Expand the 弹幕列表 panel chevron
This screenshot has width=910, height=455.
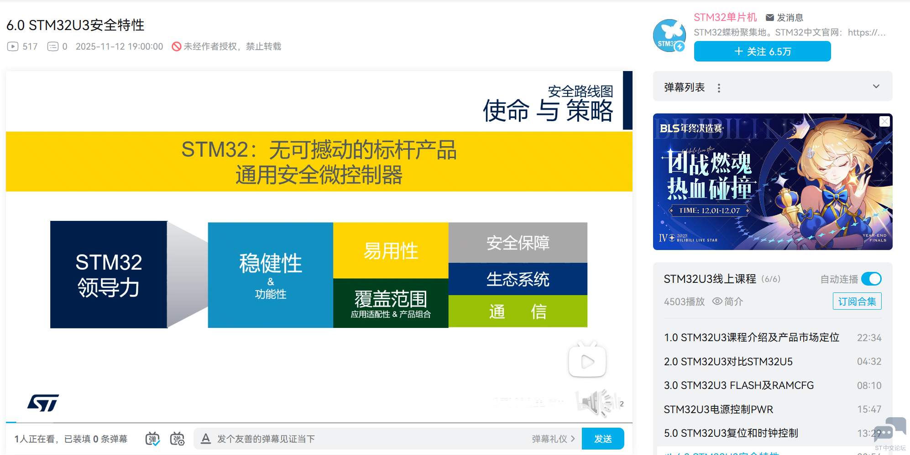(x=876, y=87)
